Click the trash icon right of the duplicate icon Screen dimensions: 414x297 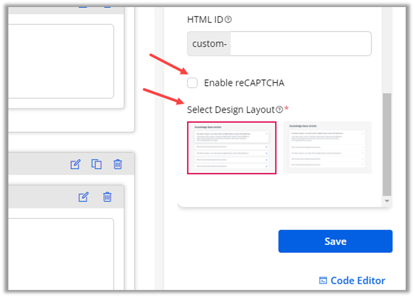tap(117, 164)
